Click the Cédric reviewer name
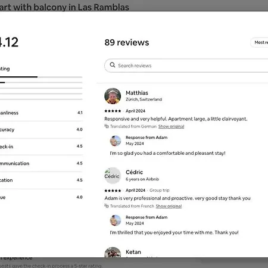This screenshot has width=268, height=268. (x=135, y=172)
